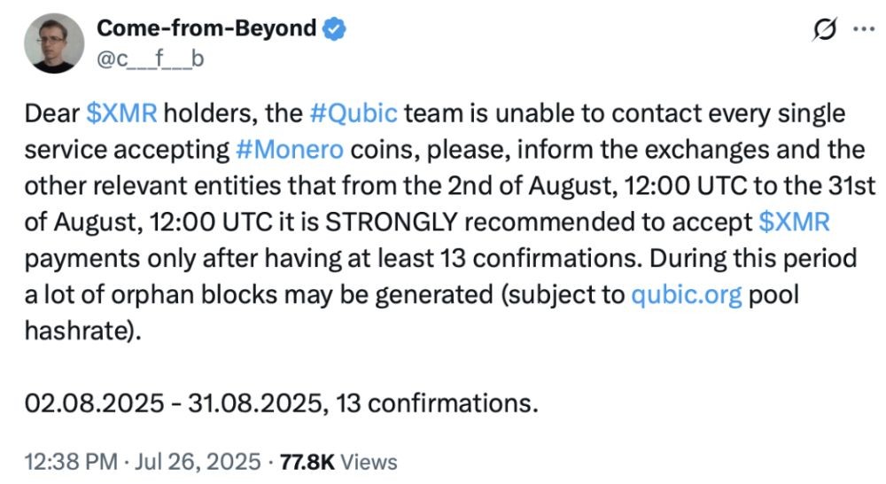Open the Grok slash-circle icon
The height and width of the screenshot is (484, 886).
[x=824, y=29]
